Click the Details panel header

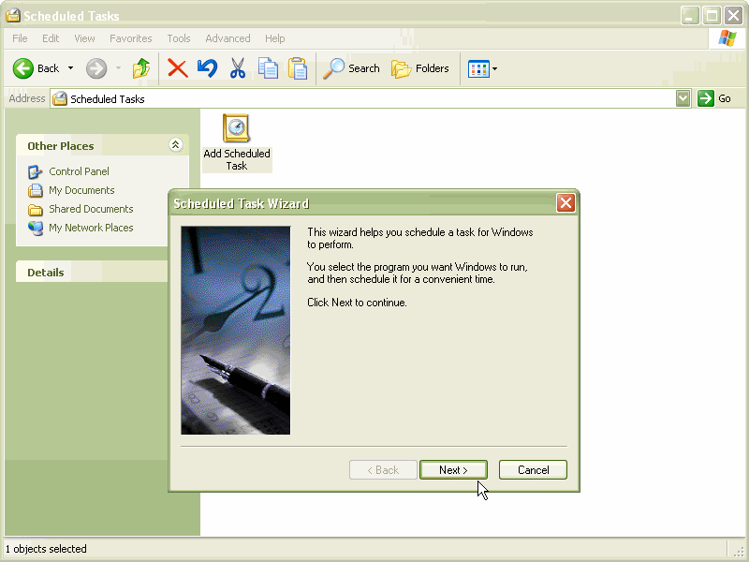(x=92, y=272)
